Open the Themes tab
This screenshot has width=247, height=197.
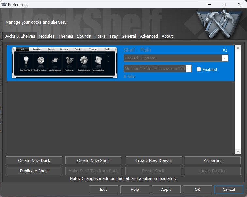[x=66, y=36]
